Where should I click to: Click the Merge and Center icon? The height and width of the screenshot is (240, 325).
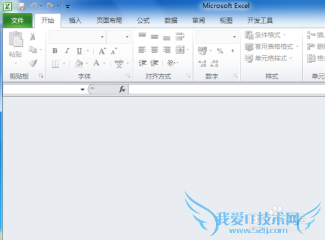[180, 50]
